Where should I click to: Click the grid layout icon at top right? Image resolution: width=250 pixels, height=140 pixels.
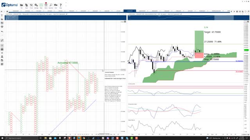tap(237, 11)
